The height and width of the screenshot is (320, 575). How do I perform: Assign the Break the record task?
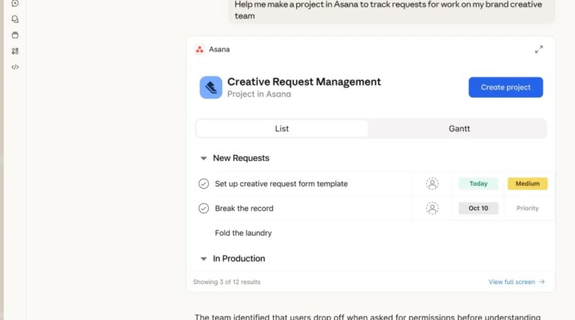tap(433, 208)
